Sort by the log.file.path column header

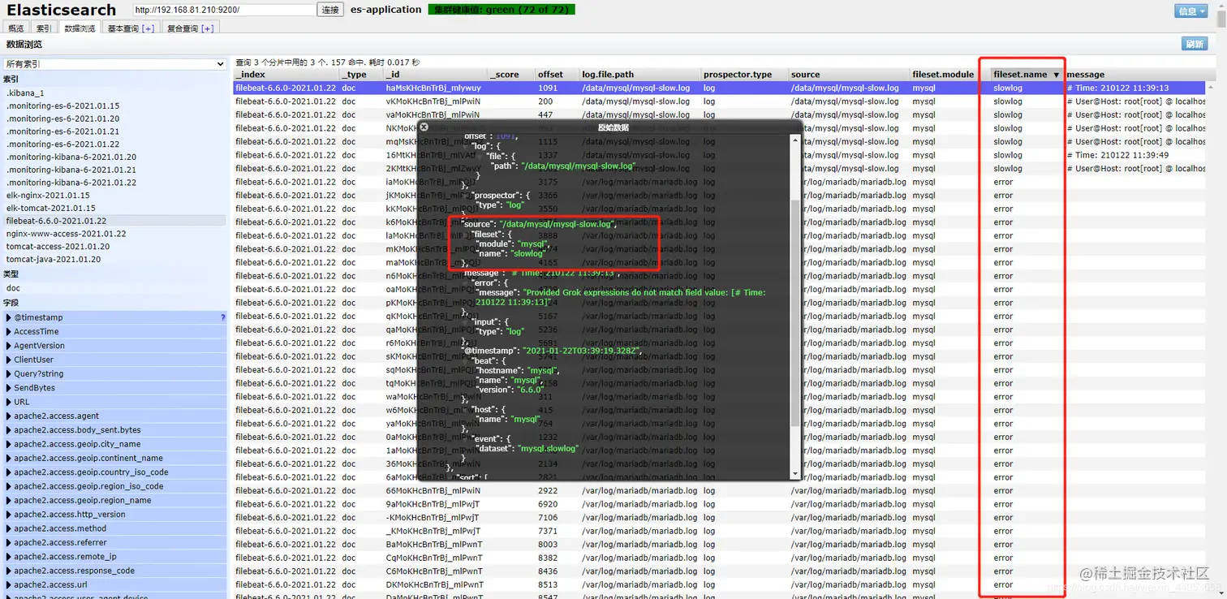pos(640,75)
